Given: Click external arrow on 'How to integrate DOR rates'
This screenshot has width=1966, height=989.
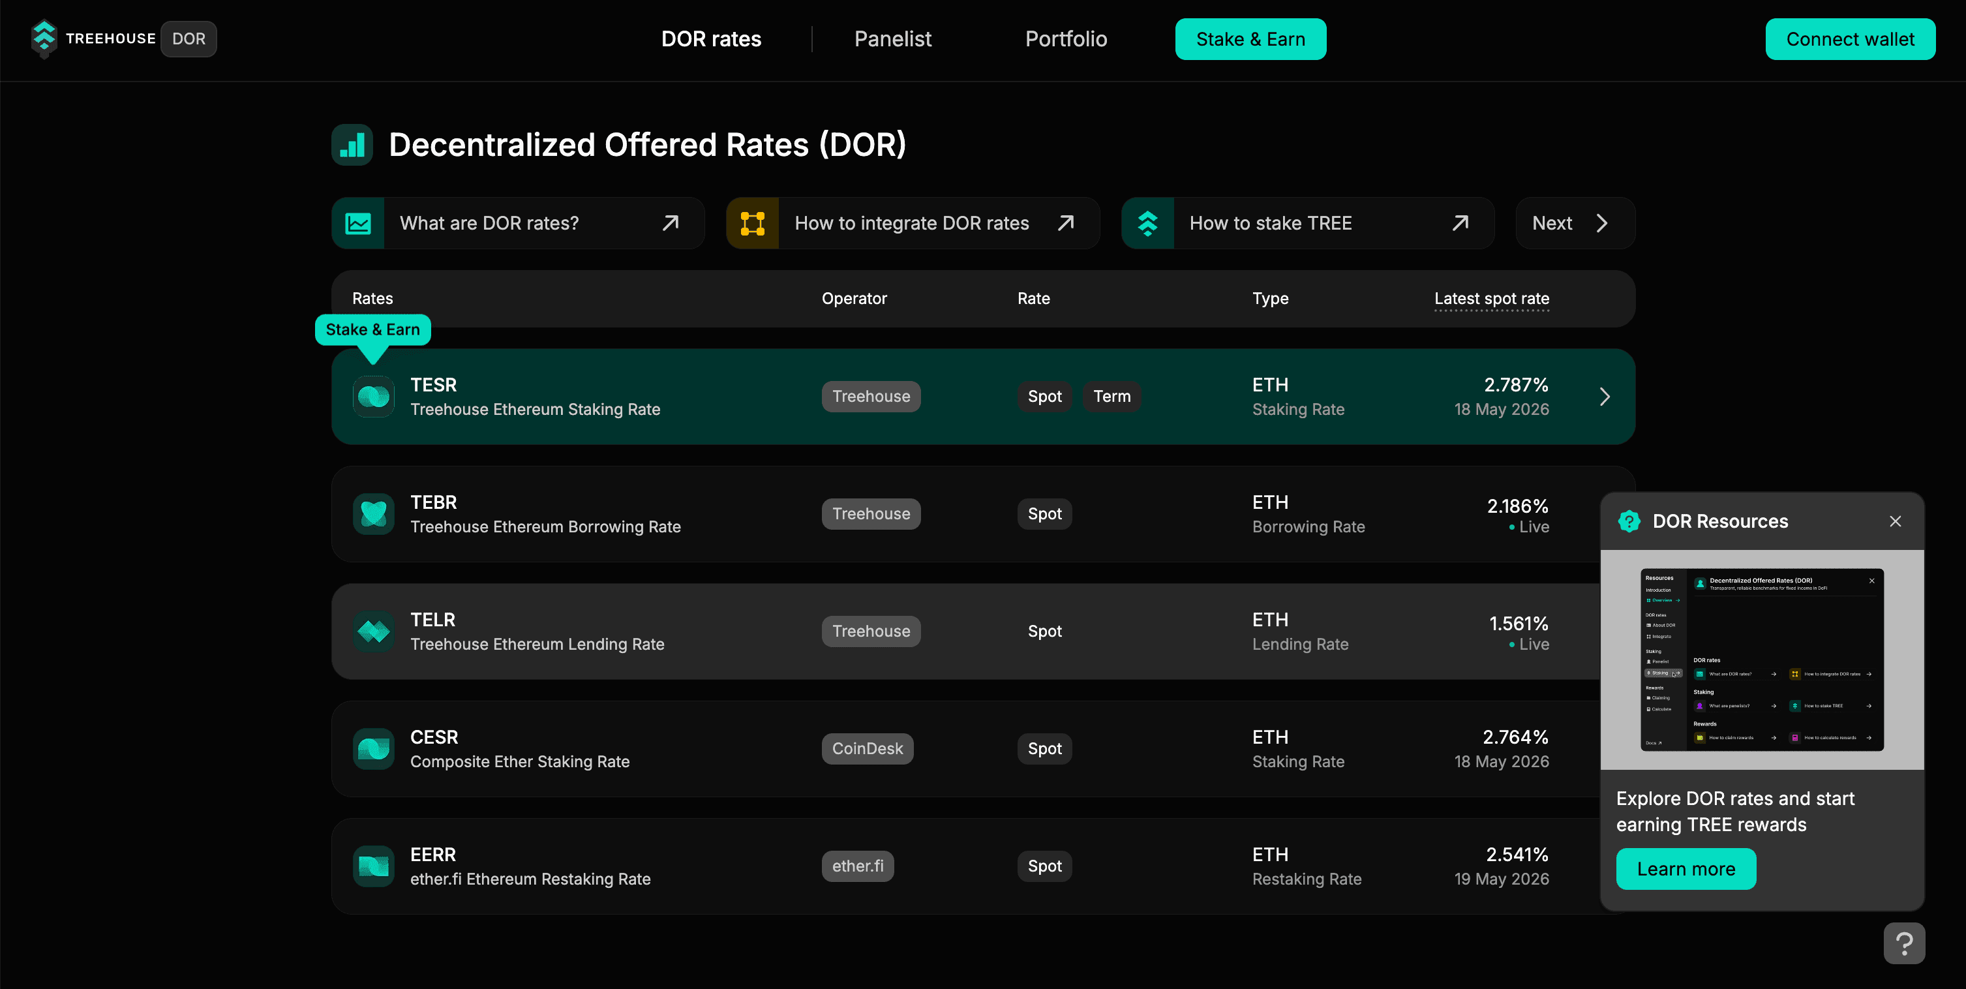Looking at the screenshot, I should tap(1065, 223).
